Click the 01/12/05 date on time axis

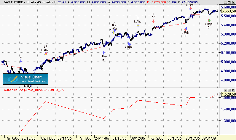coord(119,138)
